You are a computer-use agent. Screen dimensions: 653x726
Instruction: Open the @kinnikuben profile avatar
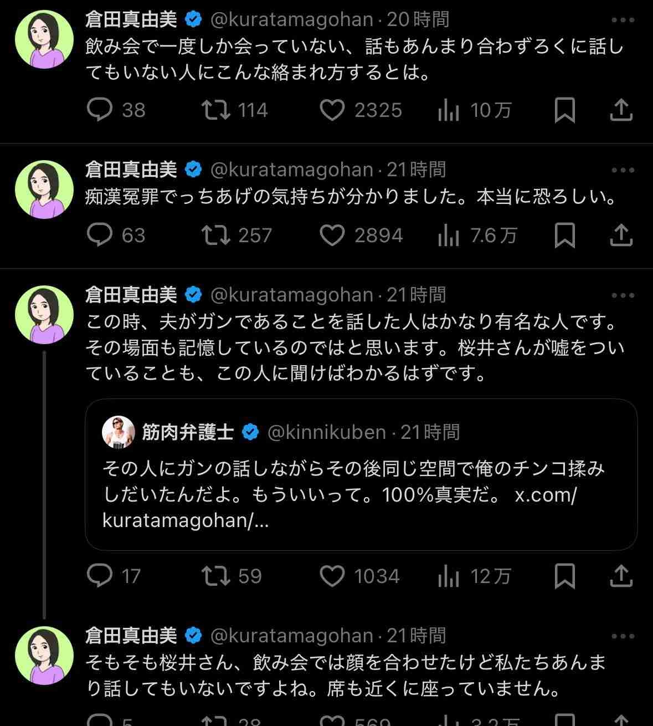click(x=119, y=432)
